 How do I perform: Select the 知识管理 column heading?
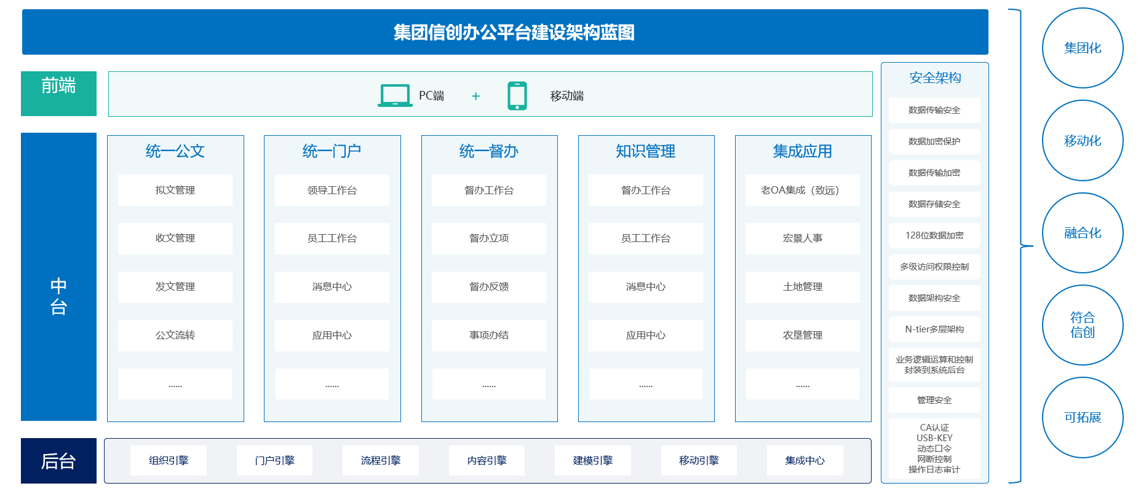click(x=646, y=151)
